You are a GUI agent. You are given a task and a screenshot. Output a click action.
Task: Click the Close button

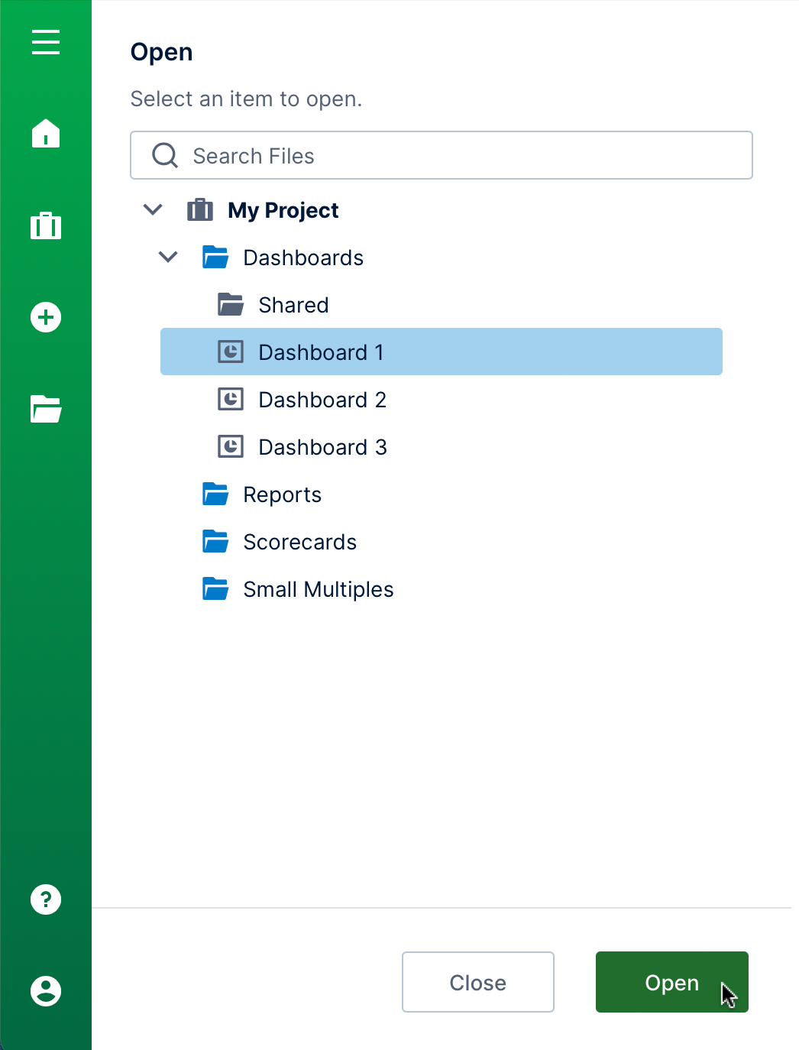point(477,982)
